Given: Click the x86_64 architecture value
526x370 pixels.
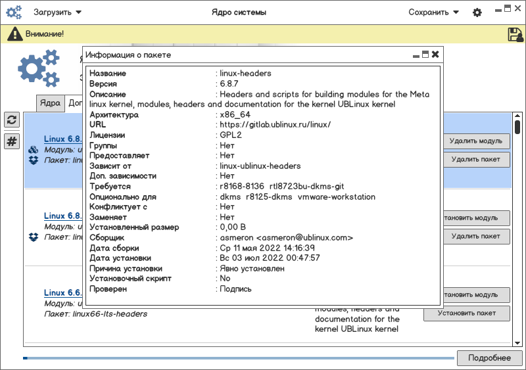Looking at the screenshot, I should (235, 115).
